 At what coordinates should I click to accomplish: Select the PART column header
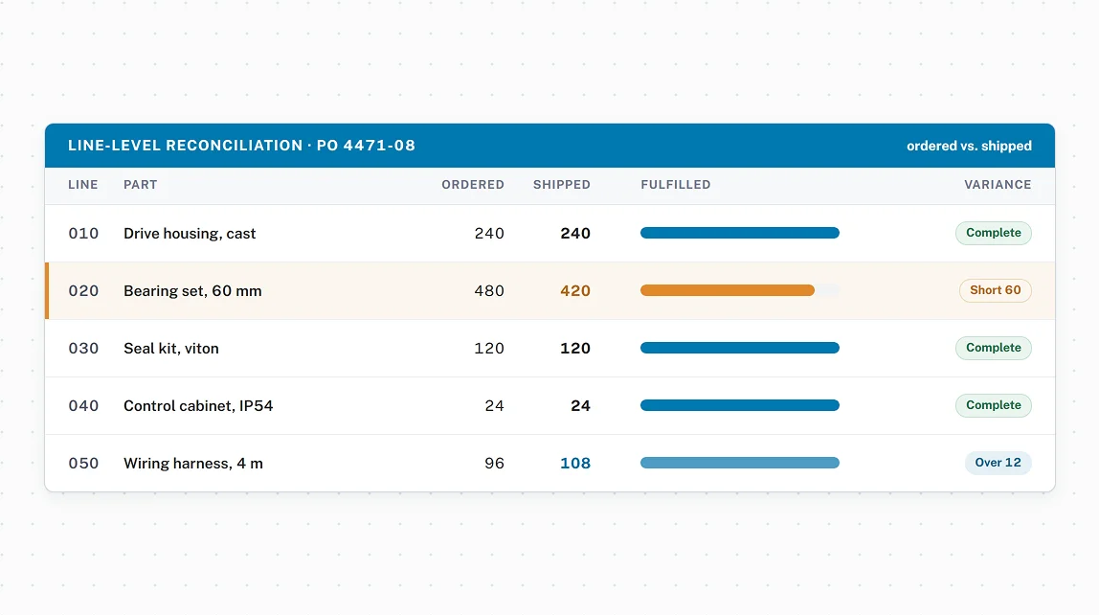tap(140, 185)
